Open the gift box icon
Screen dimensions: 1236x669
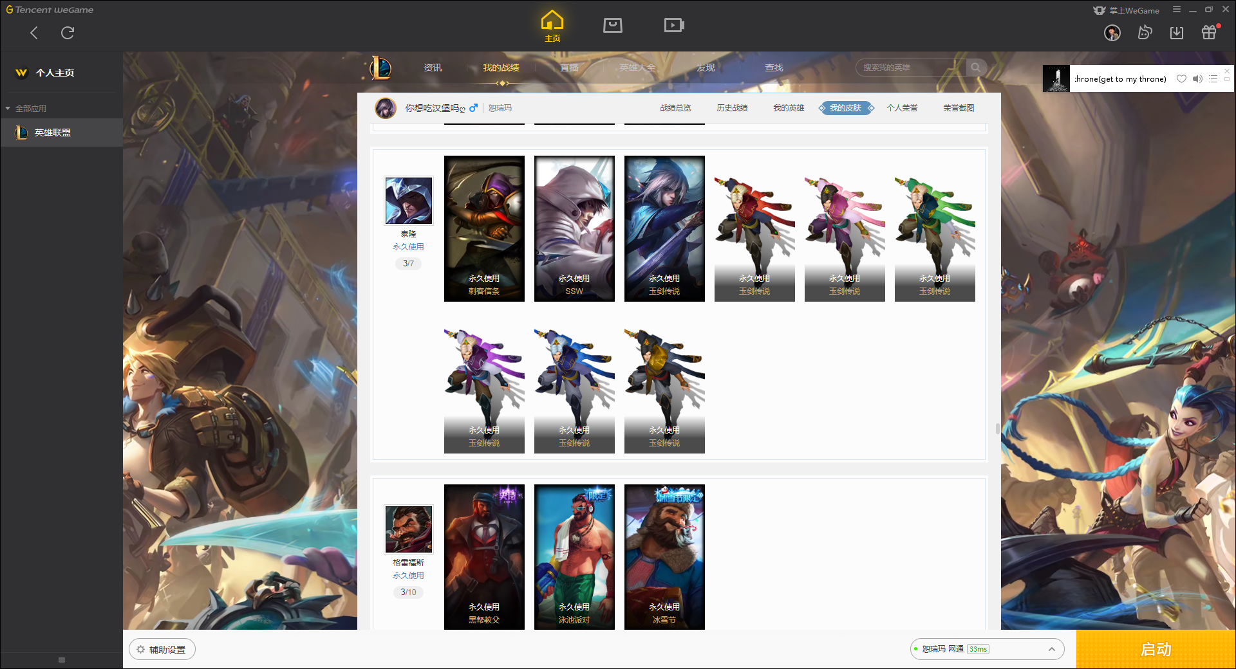(1209, 32)
